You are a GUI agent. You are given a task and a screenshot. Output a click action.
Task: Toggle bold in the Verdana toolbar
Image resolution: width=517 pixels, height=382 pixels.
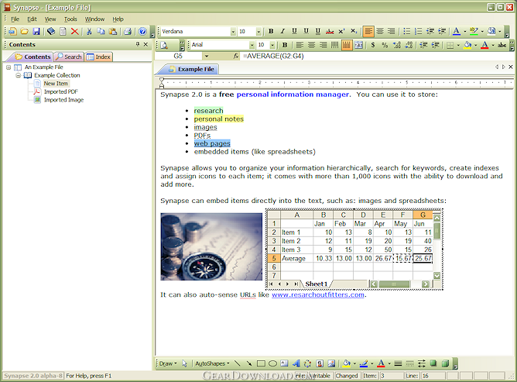click(271, 31)
